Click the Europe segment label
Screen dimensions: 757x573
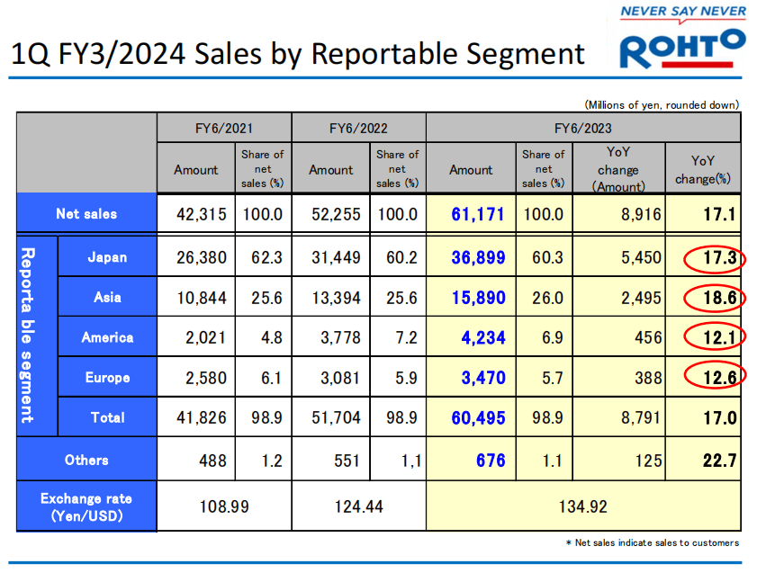[x=107, y=378]
